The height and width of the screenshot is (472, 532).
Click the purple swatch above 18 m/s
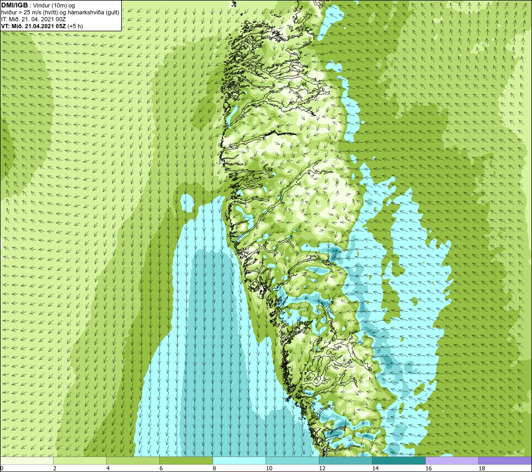(x=505, y=460)
